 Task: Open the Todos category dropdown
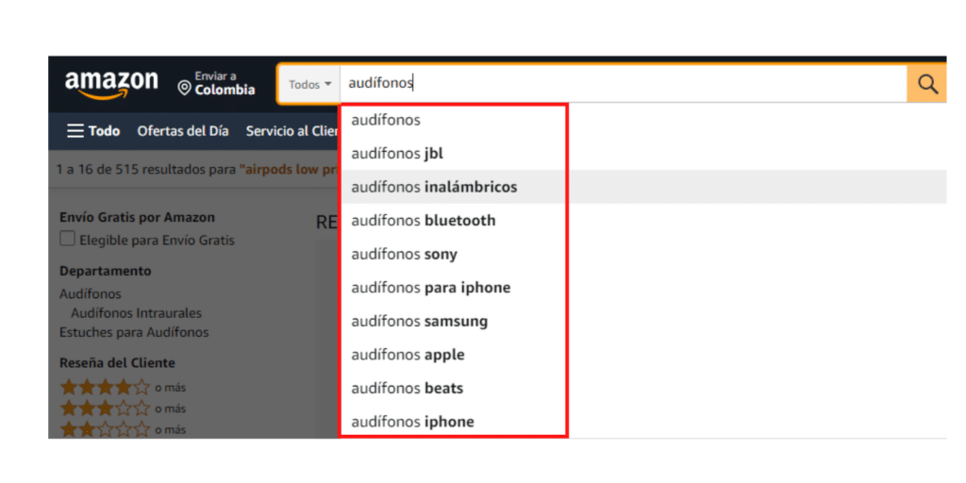(309, 84)
